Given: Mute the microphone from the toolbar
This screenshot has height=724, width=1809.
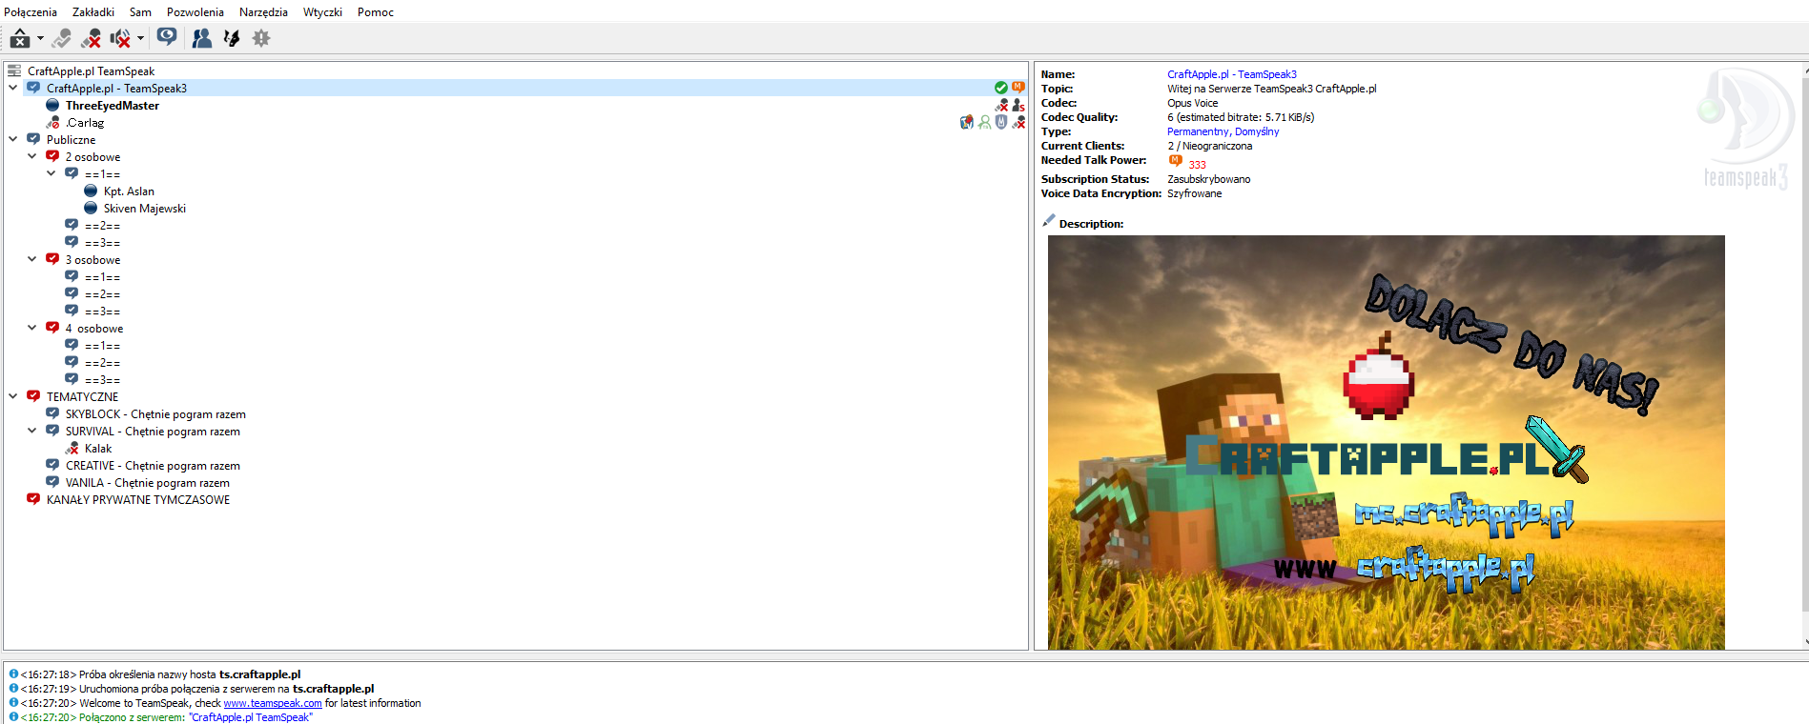Looking at the screenshot, I should [x=92, y=38].
